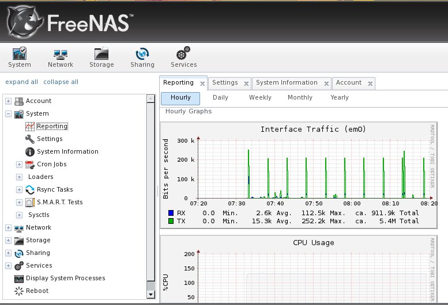Expand the Account tree node
448x305 pixels.
8,101
